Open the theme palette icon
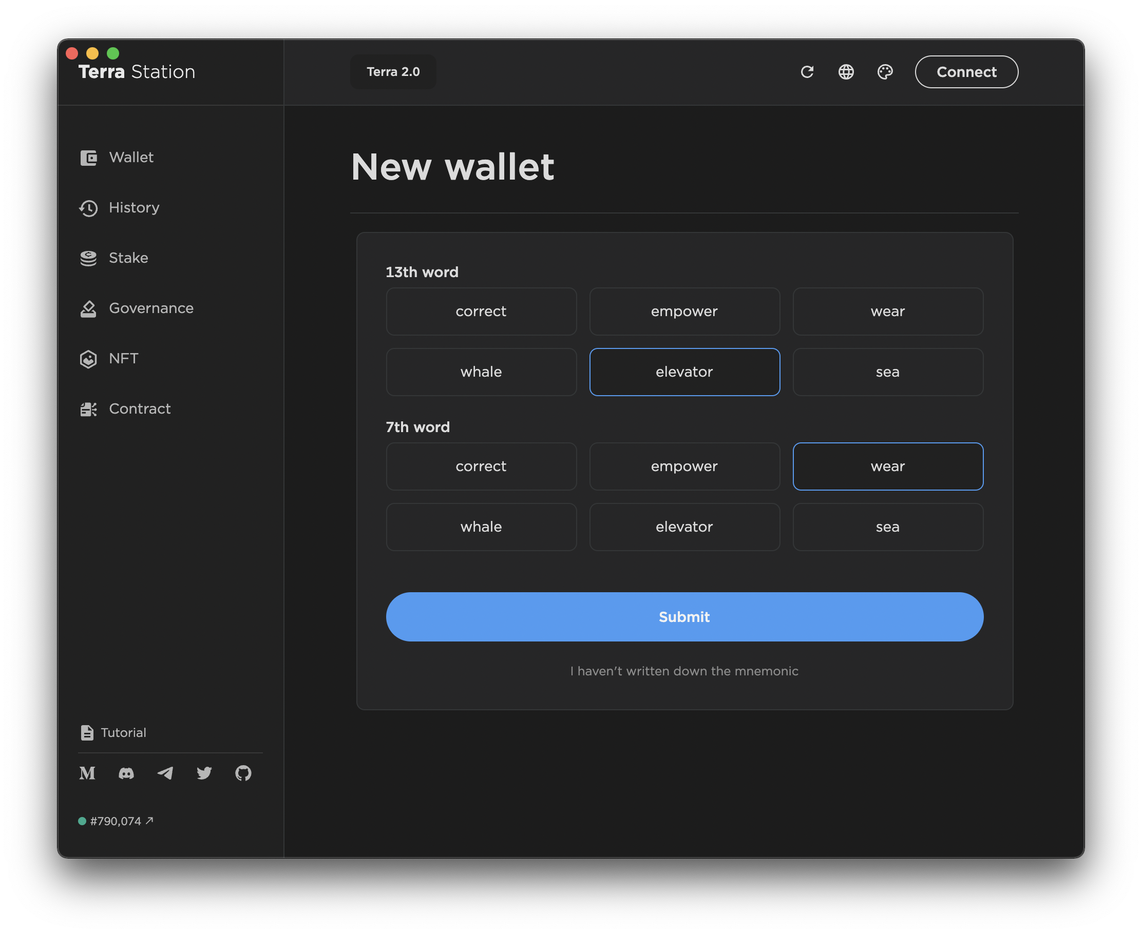Screen dimensions: 1142x934 coord(885,71)
